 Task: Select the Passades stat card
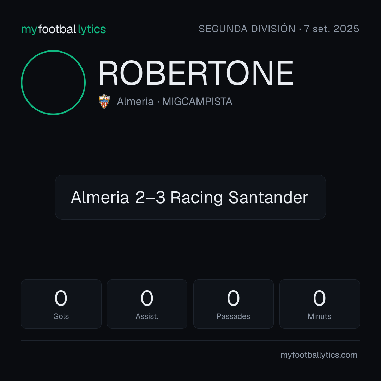point(234,304)
